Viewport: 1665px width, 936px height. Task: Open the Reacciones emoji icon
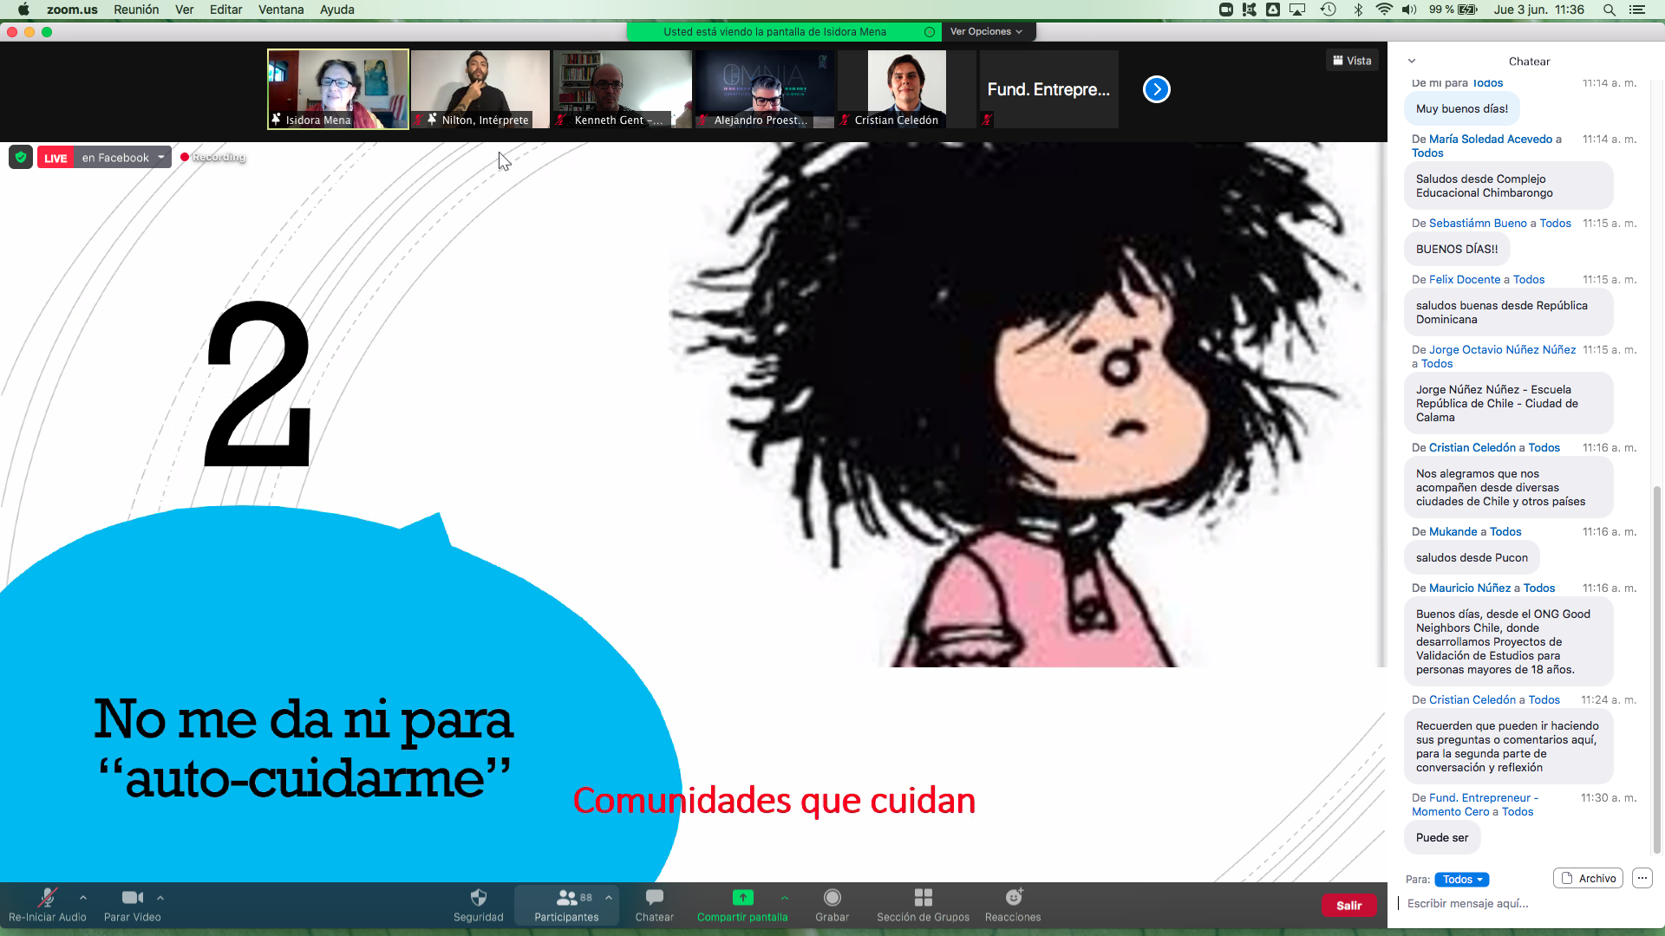click(1013, 898)
